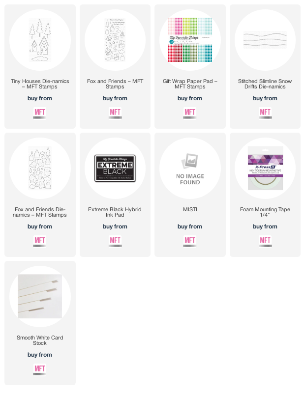
Task: Open X-Press It foam tape product image
Action: [x=265, y=168]
